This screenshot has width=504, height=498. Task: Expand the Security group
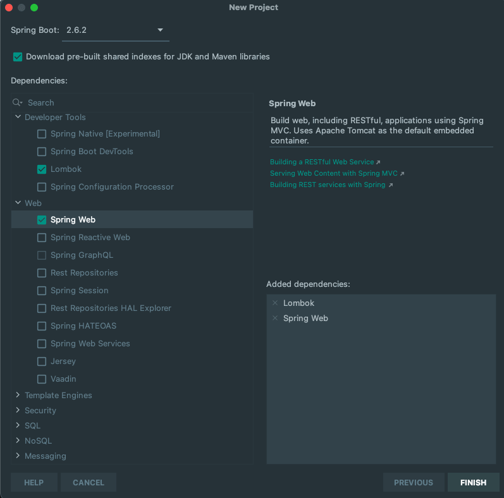tap(18, 410)
